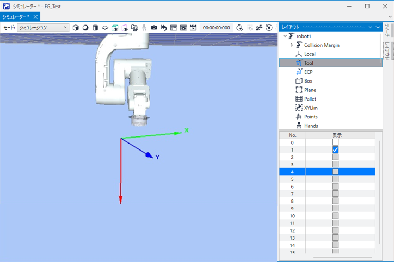Click the solid cube view icon

point(76,28)
